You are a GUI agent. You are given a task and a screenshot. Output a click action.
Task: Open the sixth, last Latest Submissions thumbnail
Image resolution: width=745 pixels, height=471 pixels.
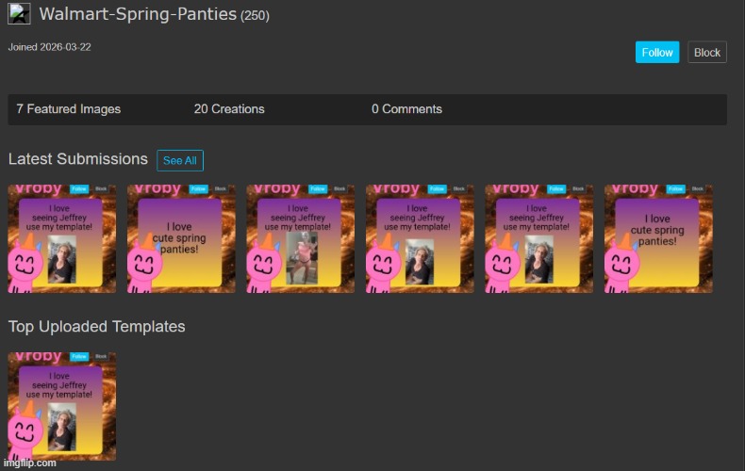tap(658, 239)
